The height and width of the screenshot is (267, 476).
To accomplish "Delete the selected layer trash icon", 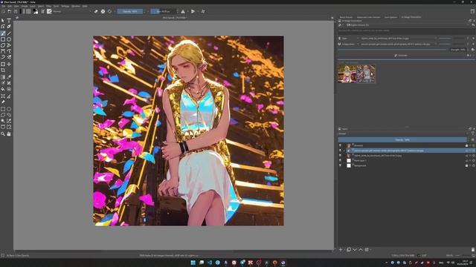I will [473, 250].
